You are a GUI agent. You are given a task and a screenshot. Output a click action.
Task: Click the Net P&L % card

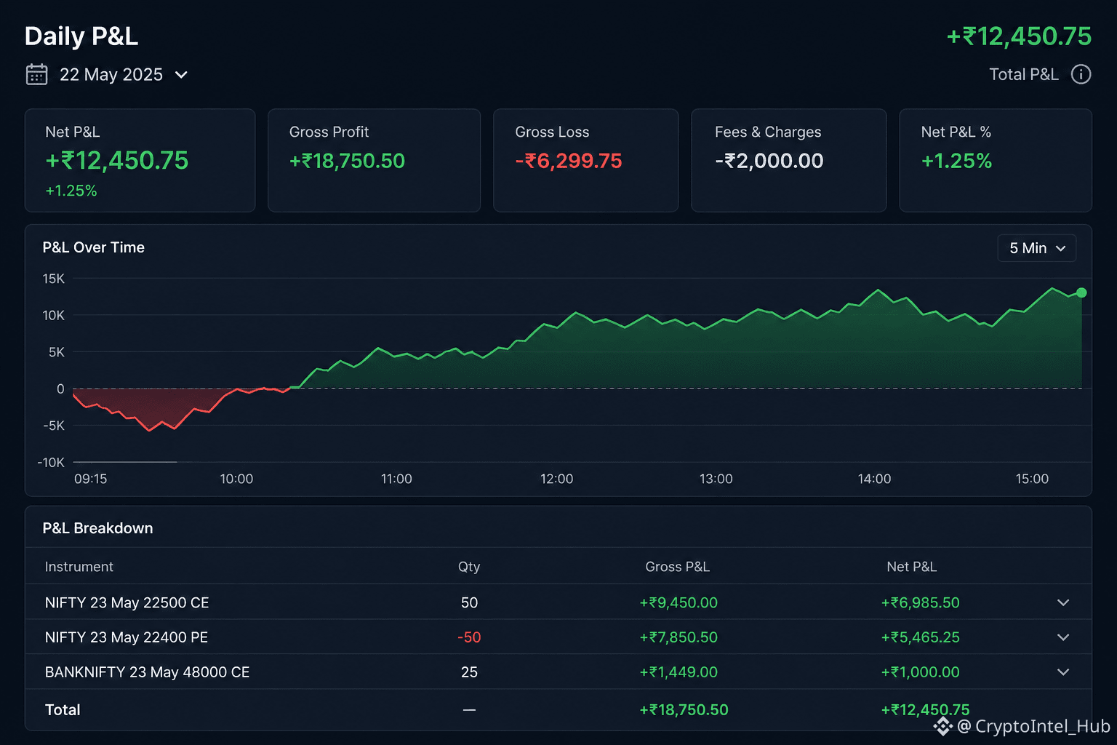coord(996,161)
